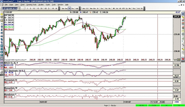Add the Bol Bollinger study
The width and height of the screenshot is (185, 107).
click(x=63, y=9)
